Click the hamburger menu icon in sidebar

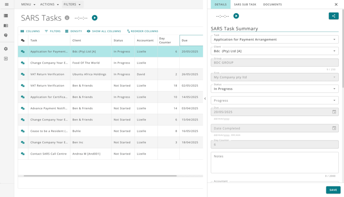tap(6, 4)
